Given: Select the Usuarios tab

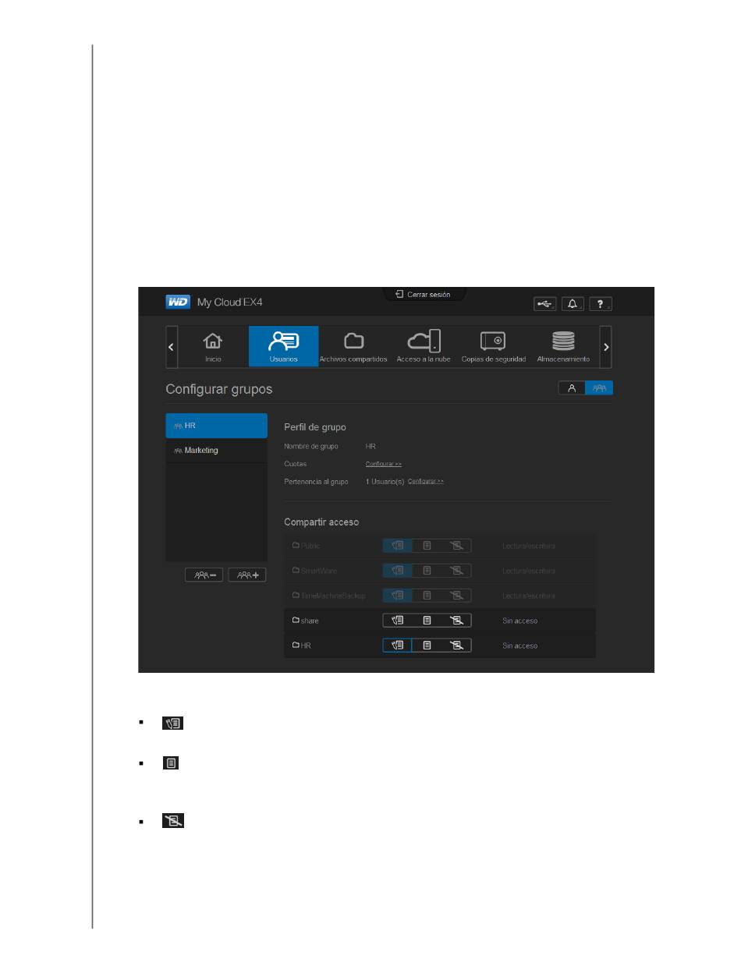Looking at the screenshot, I should tap(283, 347).
